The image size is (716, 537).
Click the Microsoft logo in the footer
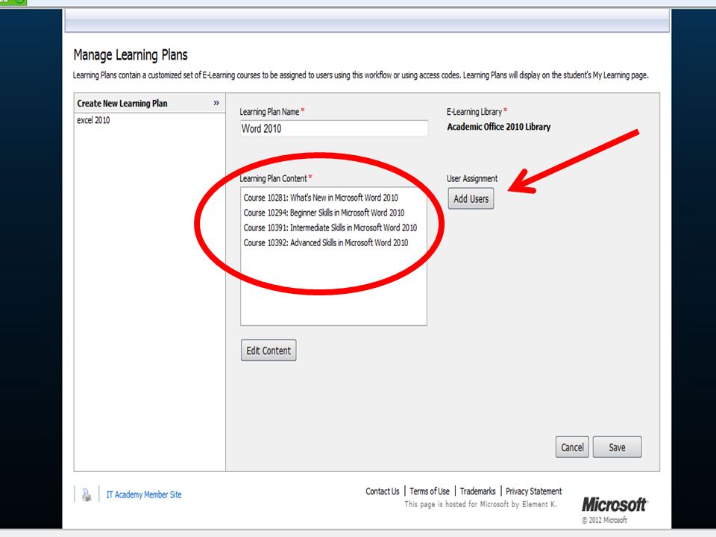[614, 505]
